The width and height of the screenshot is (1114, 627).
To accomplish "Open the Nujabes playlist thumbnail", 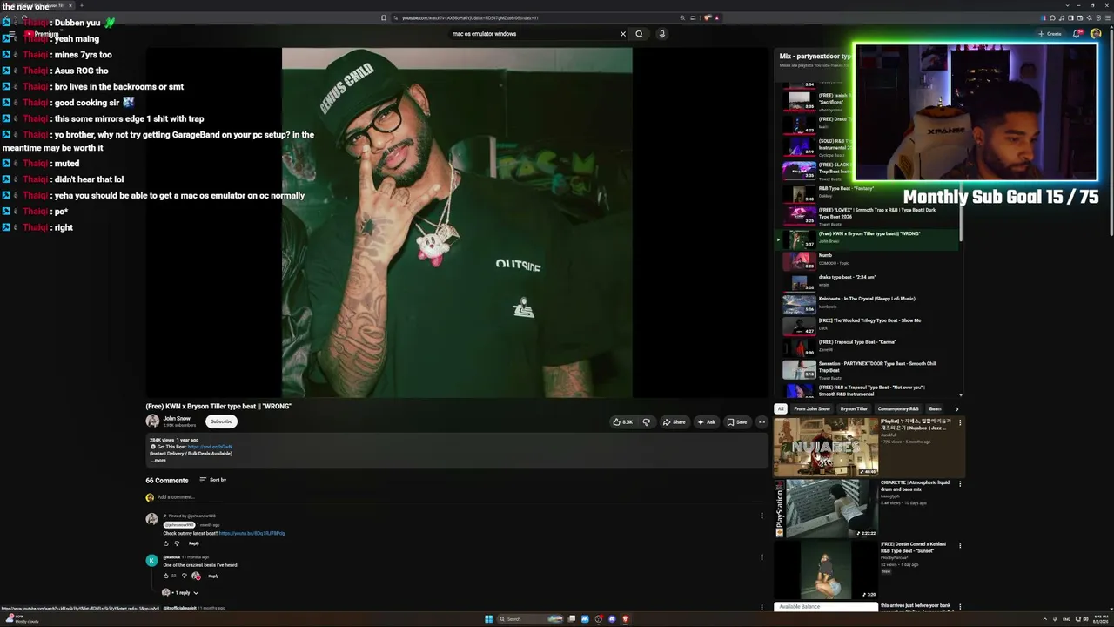I will click(826, 446).
